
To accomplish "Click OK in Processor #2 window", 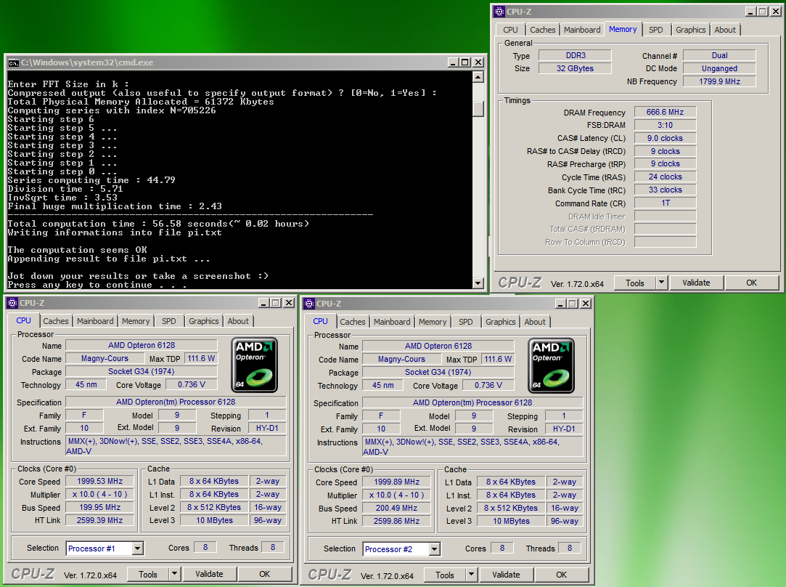I will (x=561, y=575).
